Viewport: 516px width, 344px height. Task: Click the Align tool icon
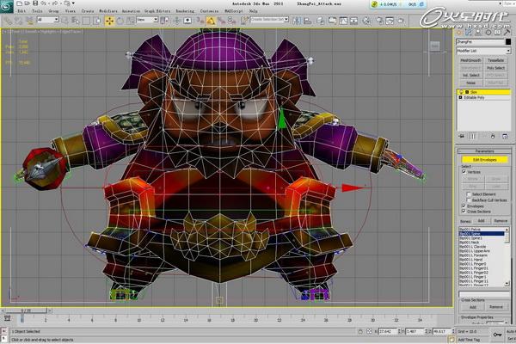[x=308, y=21]
